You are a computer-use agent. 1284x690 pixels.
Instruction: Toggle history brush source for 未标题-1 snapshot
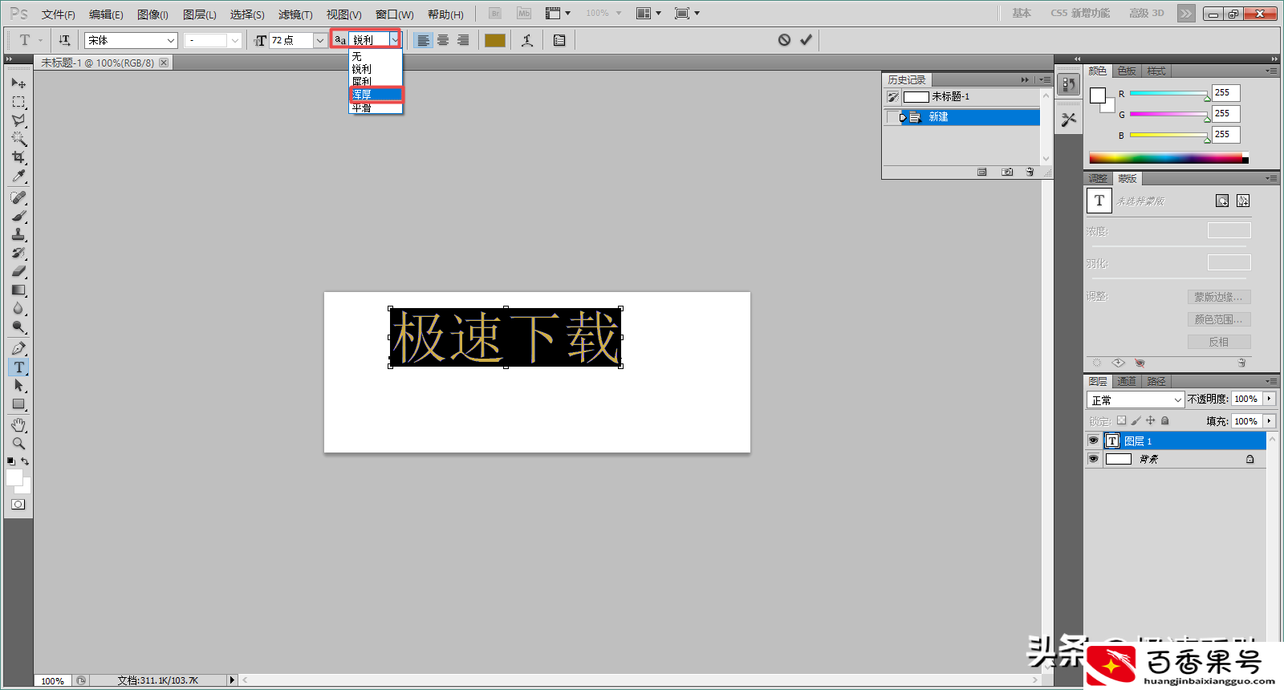[x=892, y=97]
